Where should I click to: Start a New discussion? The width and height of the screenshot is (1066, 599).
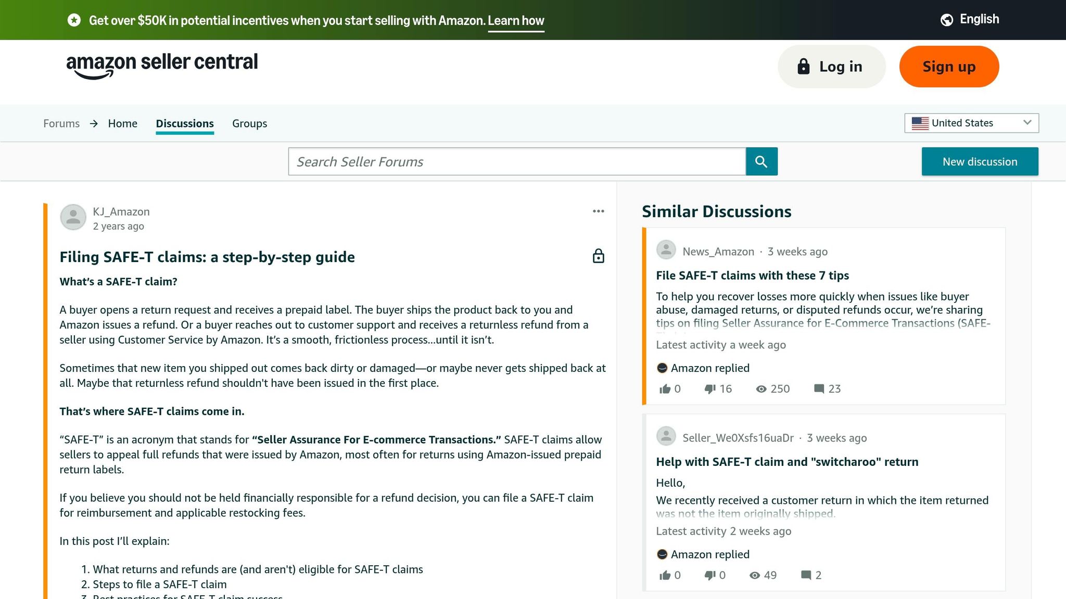pyautogui.click(x=980, y=162)
